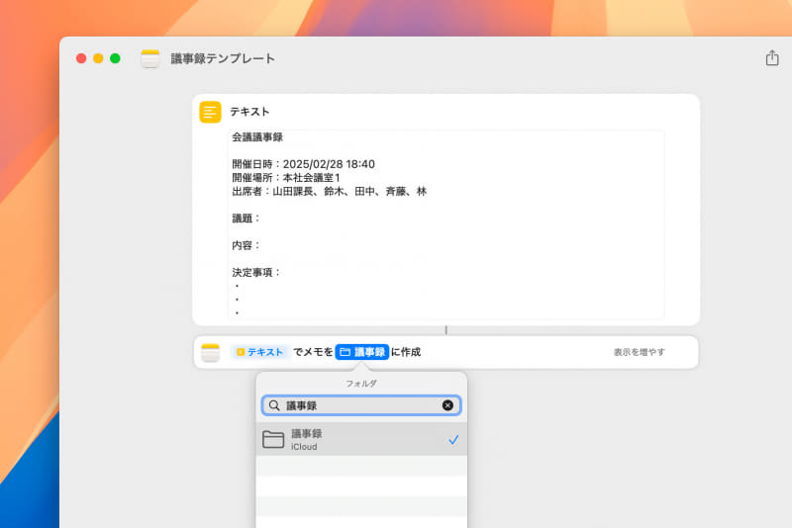Click the Notes shortcut icon beside the title
The height and width of the screenshot is (528, 792).
coord(150,58)
